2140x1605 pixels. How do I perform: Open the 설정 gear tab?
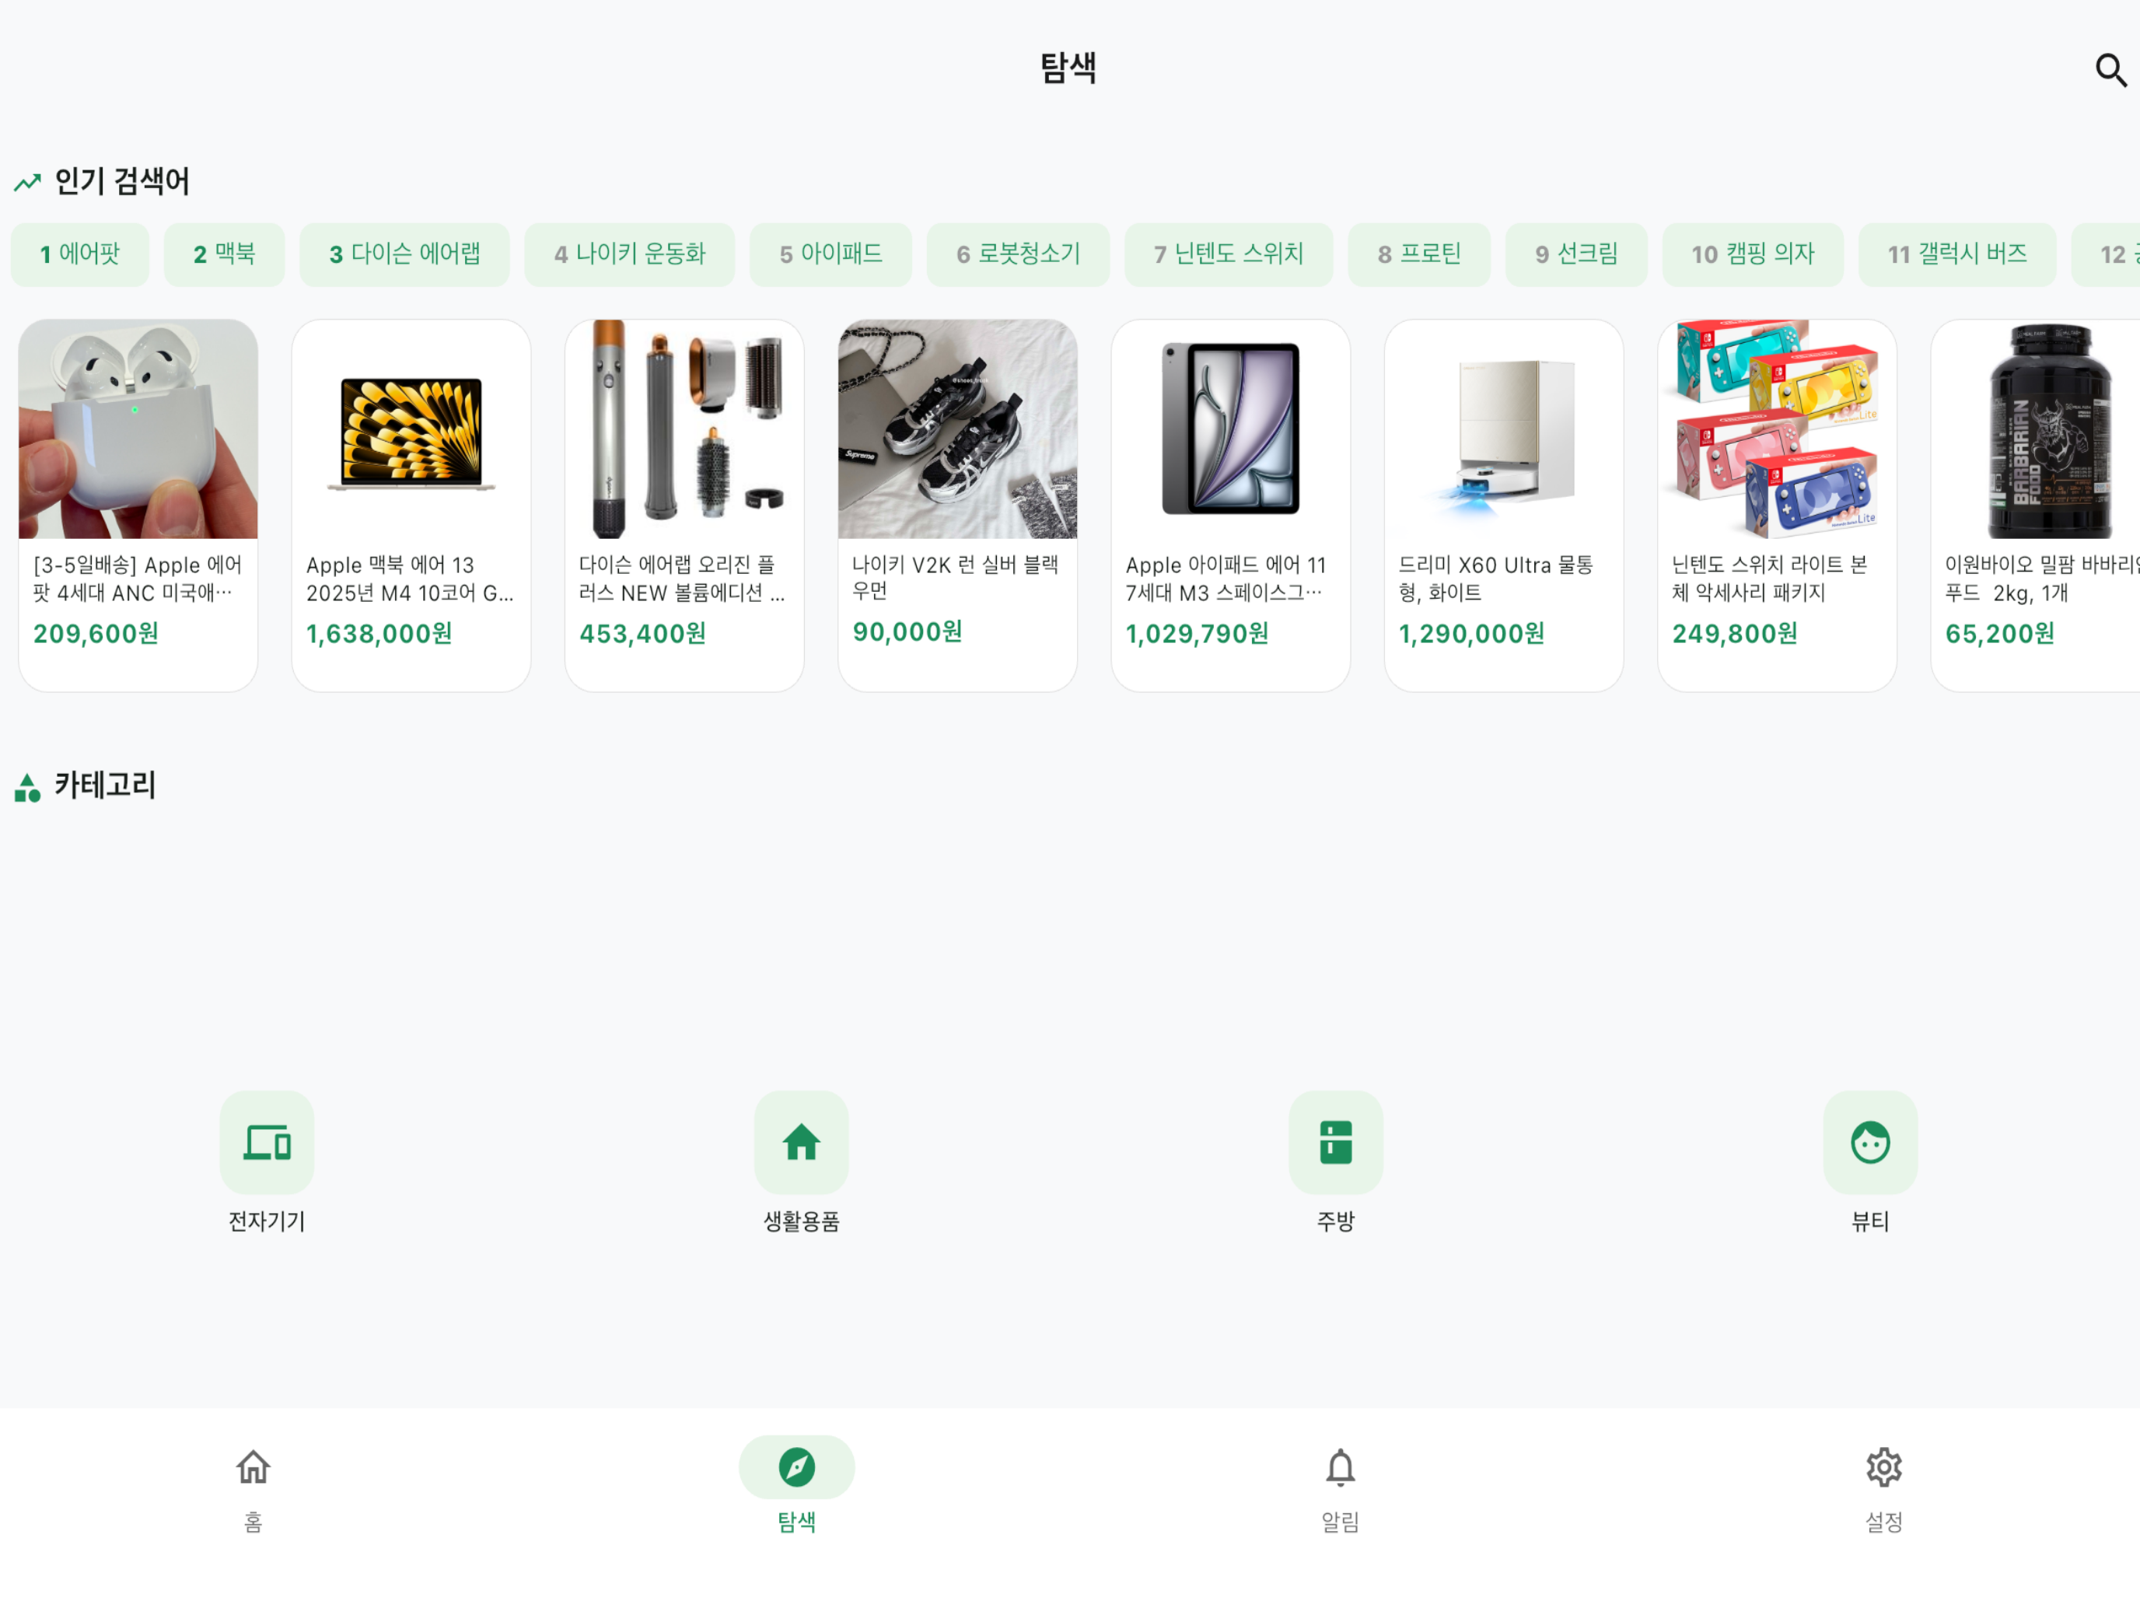coord(1883,1490)
